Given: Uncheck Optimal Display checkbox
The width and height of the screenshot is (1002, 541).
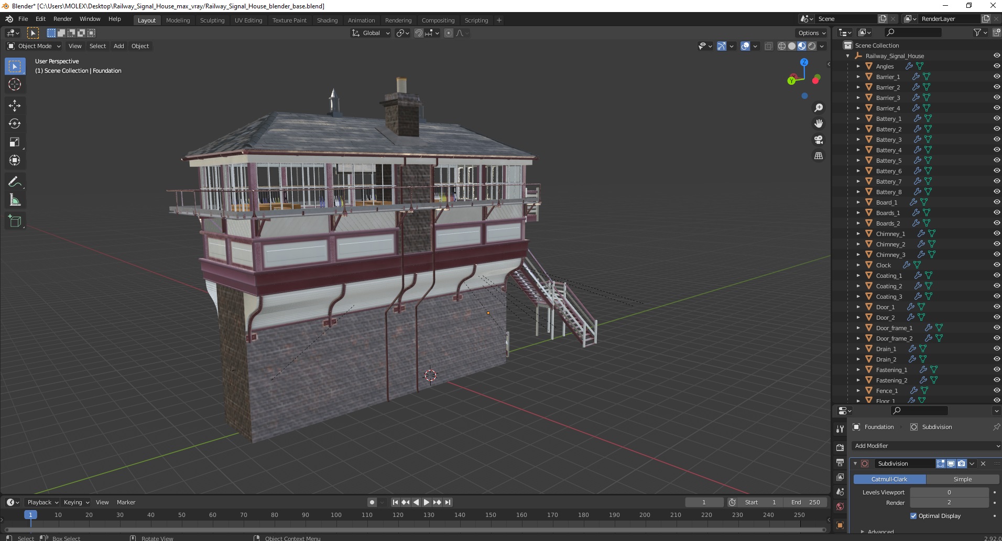Looking at the screenshot, I should pyautogui.click(x=913, y=516).
